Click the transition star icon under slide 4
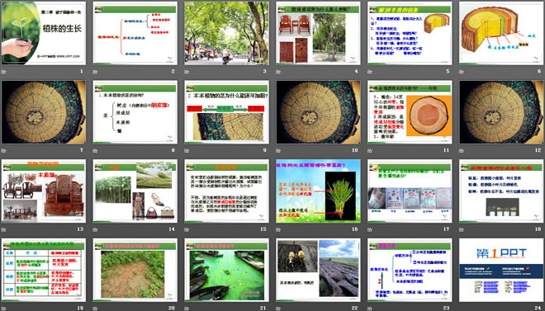 [278, 72]
